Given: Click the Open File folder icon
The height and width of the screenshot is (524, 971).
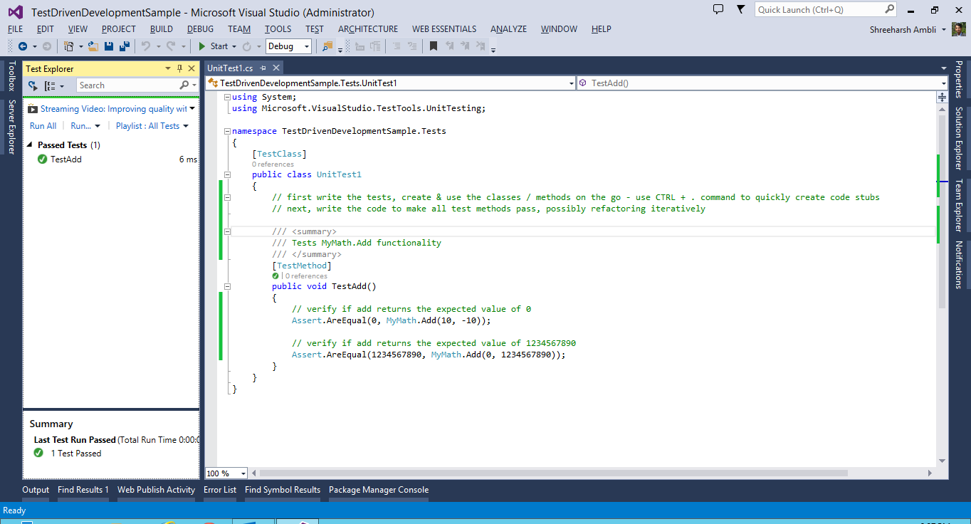Looking at the screenshot, I should point(93,46).
